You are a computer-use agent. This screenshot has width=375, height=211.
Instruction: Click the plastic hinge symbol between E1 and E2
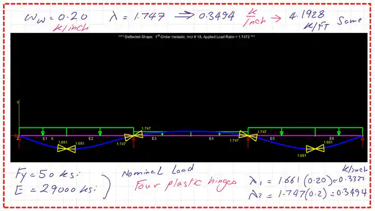pos(66,149)
